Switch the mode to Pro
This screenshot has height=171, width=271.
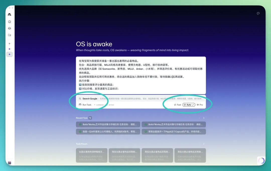click(x=200, y=105)
